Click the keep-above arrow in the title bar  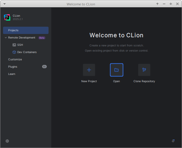point(157,4)
